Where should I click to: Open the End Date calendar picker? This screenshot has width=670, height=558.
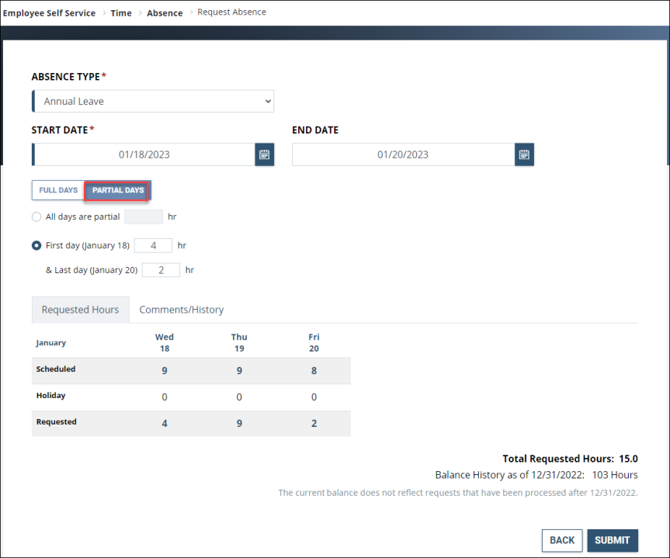tap(524, 154)
